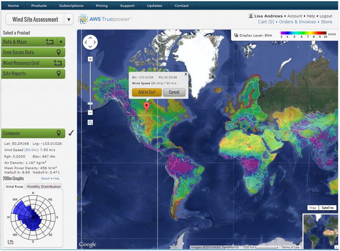Open the Orders & Invoices link
340x251 pixels.
pyautogui.click(x=297, y=22)
